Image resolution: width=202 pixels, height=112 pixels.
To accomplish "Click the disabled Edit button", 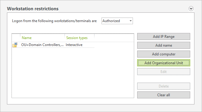I will tap(164, 71).
